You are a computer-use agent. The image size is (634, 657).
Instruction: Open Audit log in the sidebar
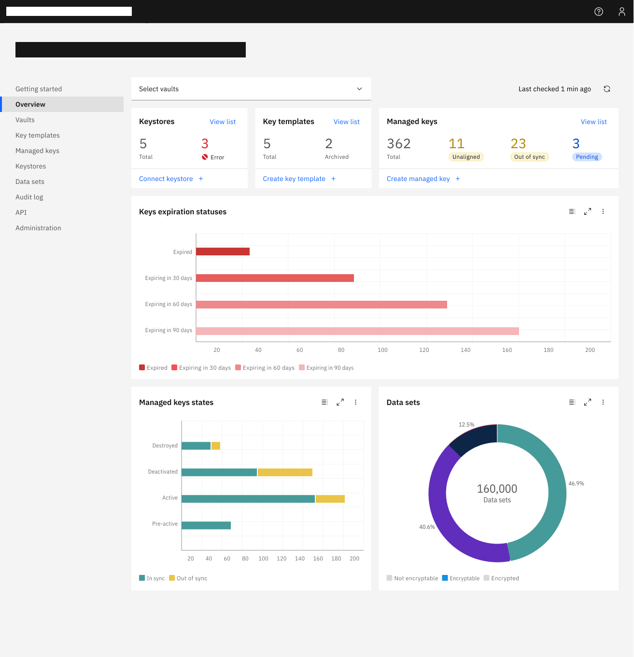coord(29,197)
